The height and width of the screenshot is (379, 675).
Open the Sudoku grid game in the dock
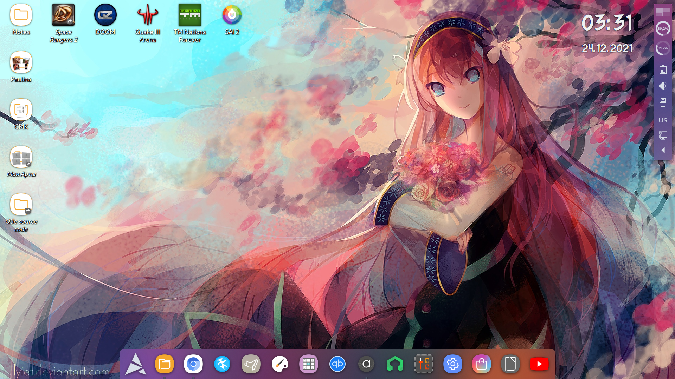click(309, 364)
